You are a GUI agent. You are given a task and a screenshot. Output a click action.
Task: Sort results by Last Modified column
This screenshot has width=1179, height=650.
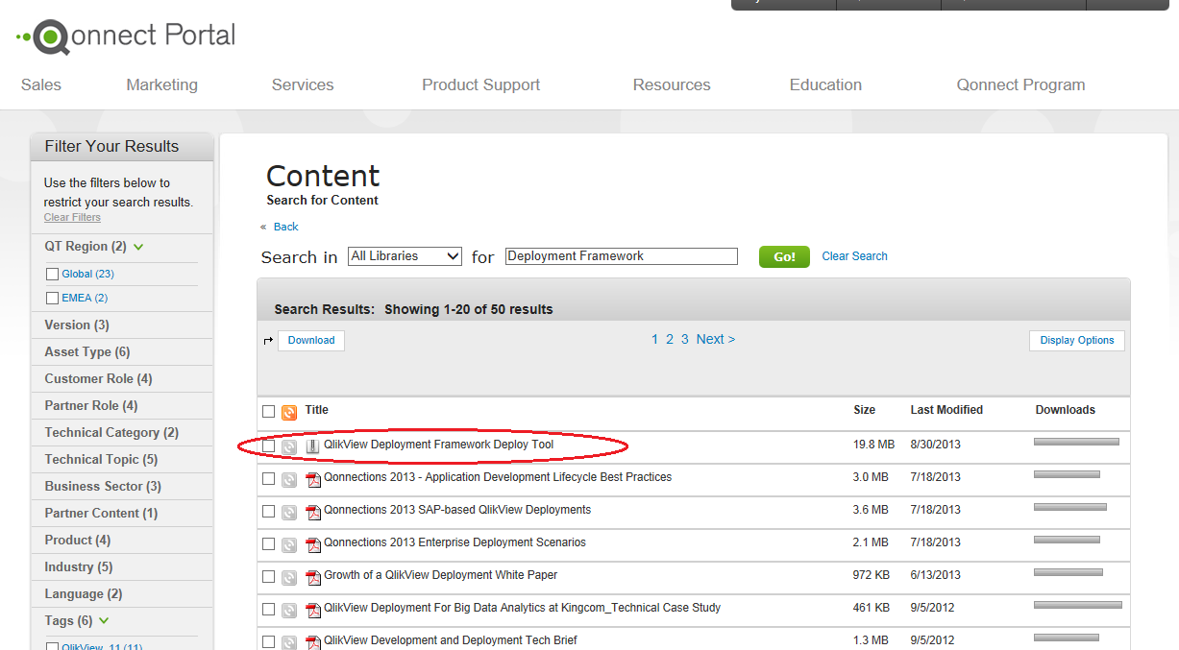[x=946, y=410]
